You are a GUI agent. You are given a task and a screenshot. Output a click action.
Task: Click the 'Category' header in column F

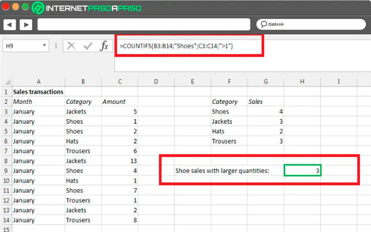point(229,102)
